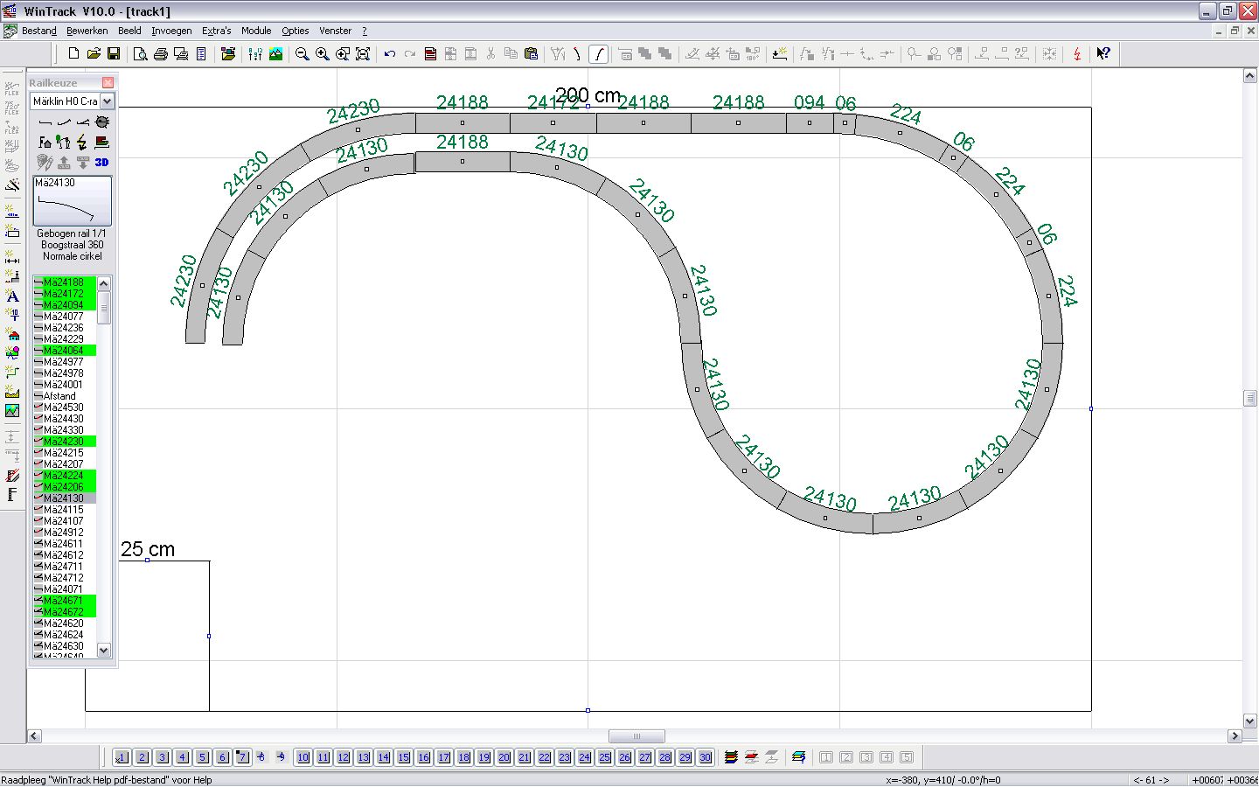
Task: Click the star-with-baseline toolbar icon
Action: pos(779,54)
